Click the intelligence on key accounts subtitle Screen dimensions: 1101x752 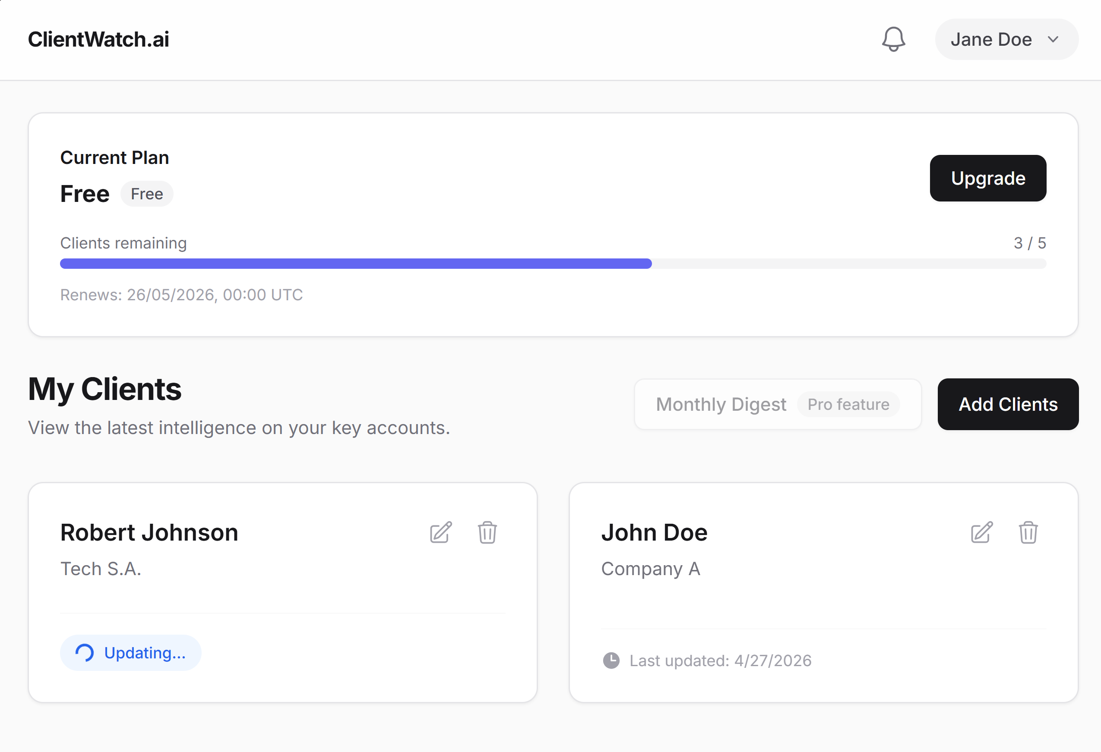click(x=239, y=428)
